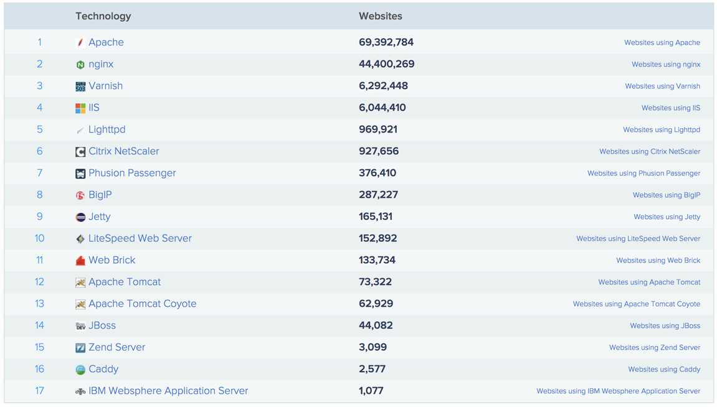Click the IIS Windows logo icon
The width and height of the screenshot is (717, 407).
pyautogui.click(x=80, y=108)
